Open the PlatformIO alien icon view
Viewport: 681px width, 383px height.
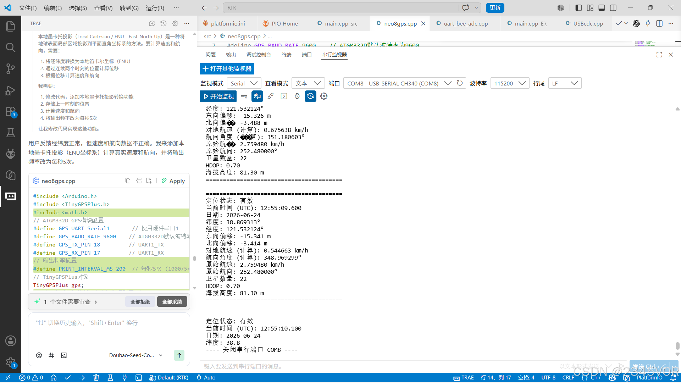11,154
